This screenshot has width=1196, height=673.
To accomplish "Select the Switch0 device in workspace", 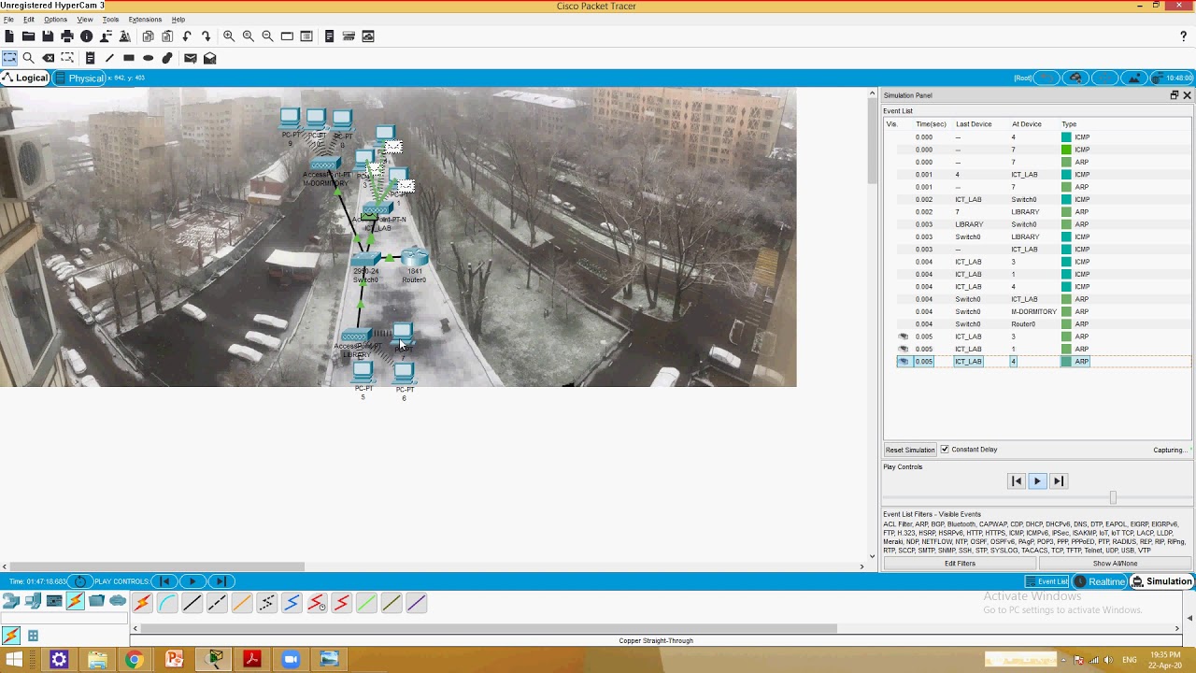I will pos(365,261).
